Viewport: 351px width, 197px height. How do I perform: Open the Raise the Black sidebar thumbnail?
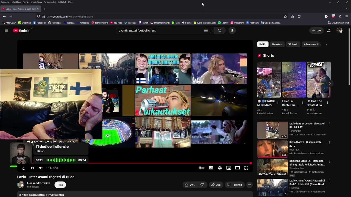tap(272, 167)
